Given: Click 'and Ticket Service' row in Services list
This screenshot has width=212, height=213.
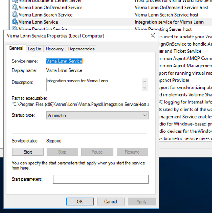Looking at the screenshot, I should pos(180,51).
